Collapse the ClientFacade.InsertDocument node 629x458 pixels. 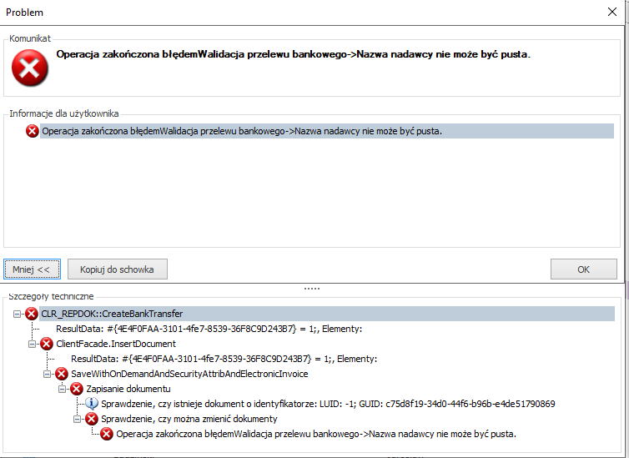(32, 344)
